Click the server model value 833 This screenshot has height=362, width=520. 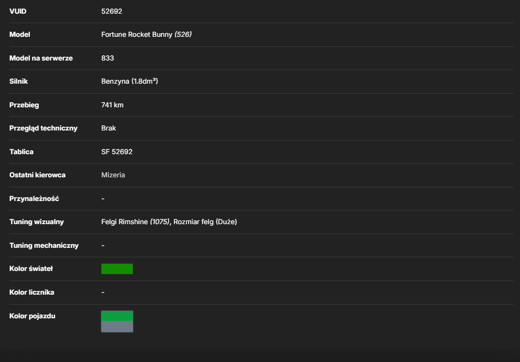point(108,58)
